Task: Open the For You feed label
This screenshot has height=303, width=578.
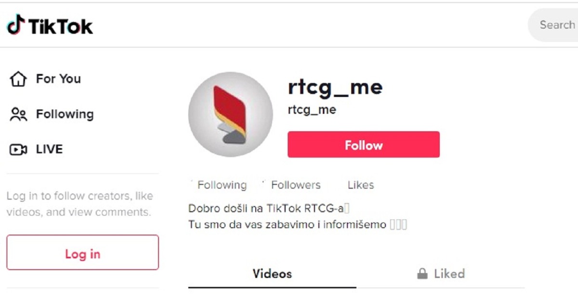Action: tap(58, 79)
